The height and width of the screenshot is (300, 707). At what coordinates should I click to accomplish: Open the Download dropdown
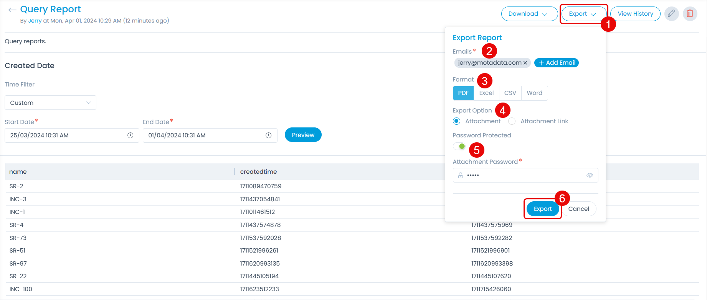pos(529,14)
